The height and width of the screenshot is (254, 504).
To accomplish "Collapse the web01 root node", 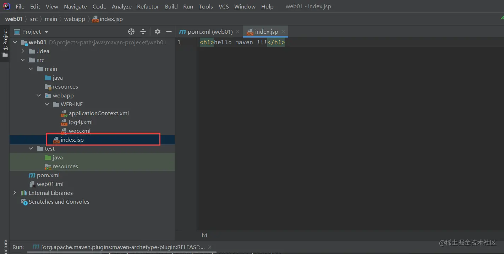I will (x=15, y=43).
